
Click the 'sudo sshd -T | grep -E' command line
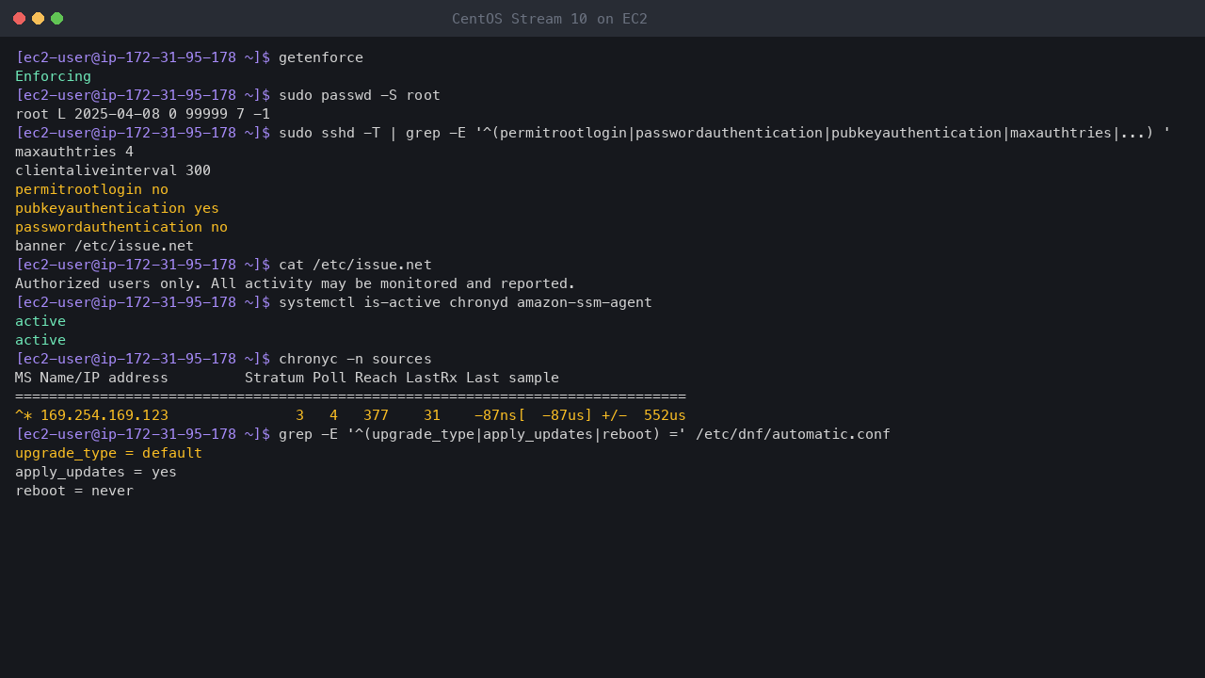(725, 133)
